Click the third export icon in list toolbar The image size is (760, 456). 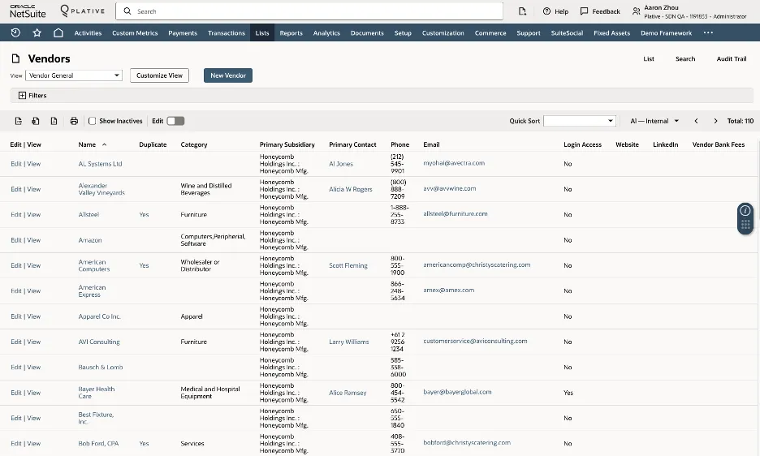click(54, 121)
